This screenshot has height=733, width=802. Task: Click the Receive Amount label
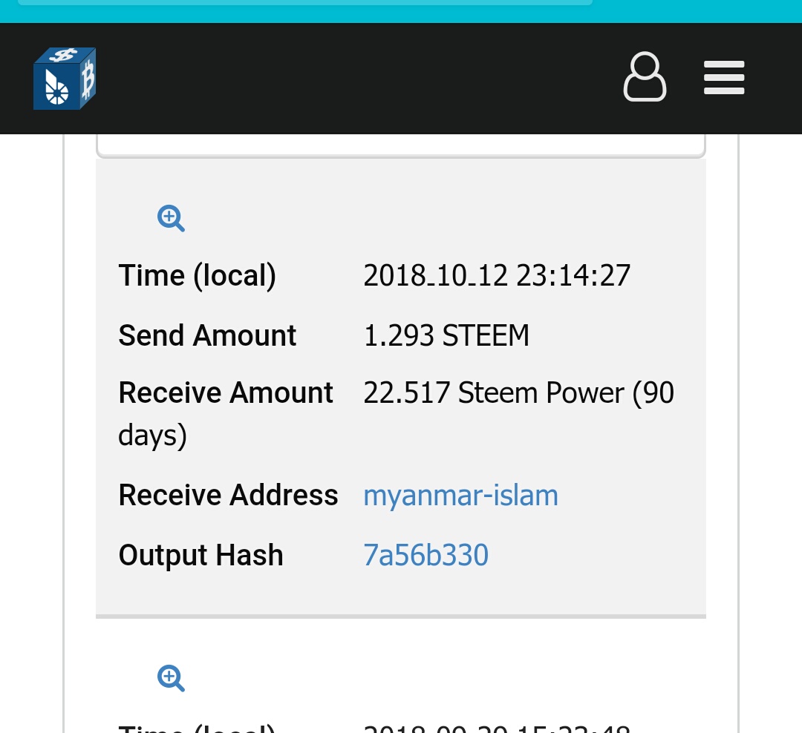tap(226, 392)
